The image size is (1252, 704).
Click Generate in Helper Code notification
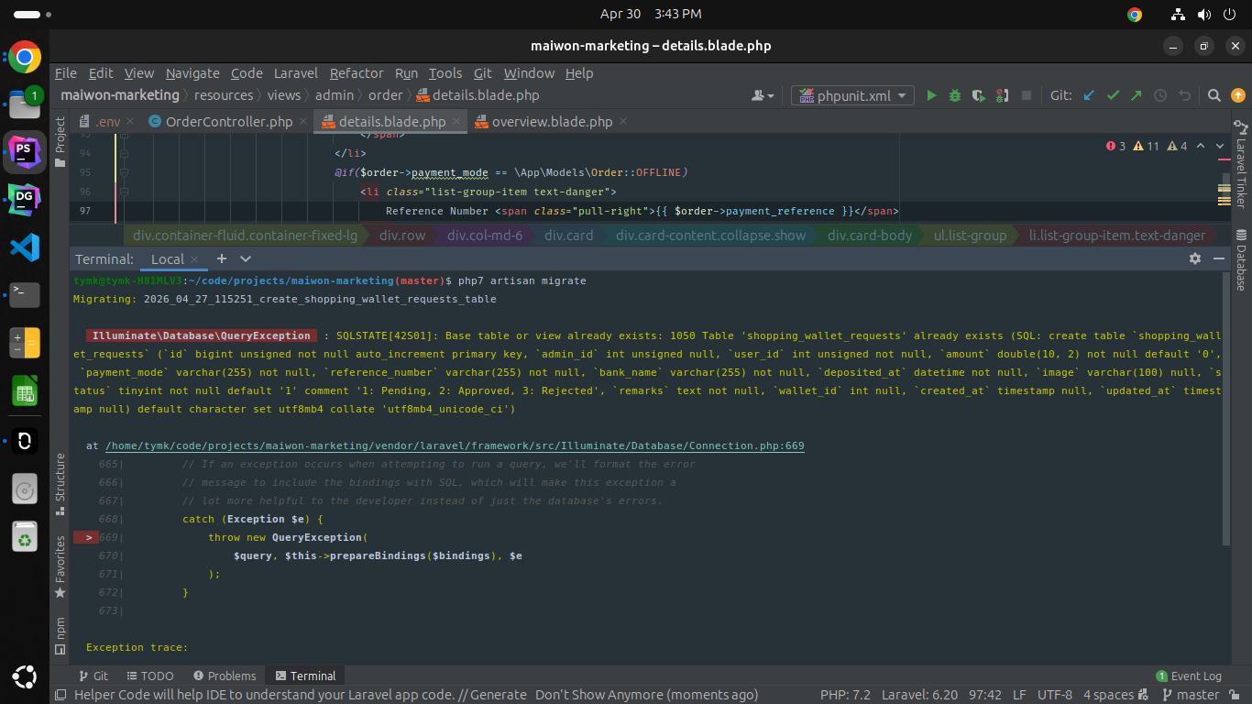point(499,695)
